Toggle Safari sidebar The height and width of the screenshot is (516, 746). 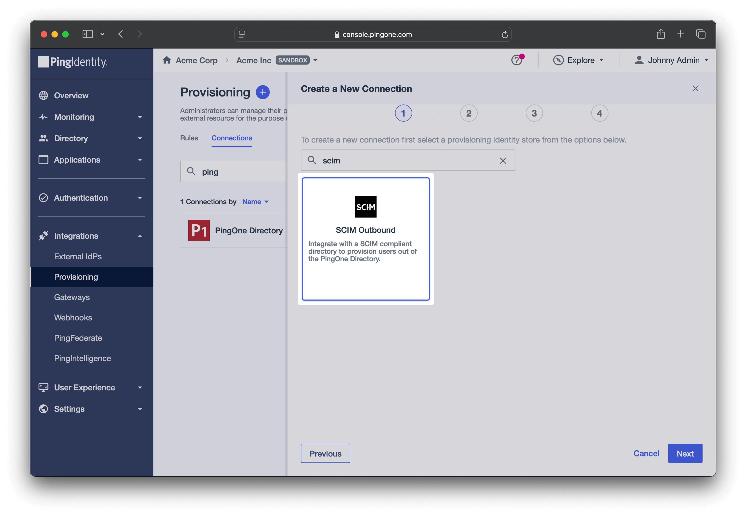88,34
